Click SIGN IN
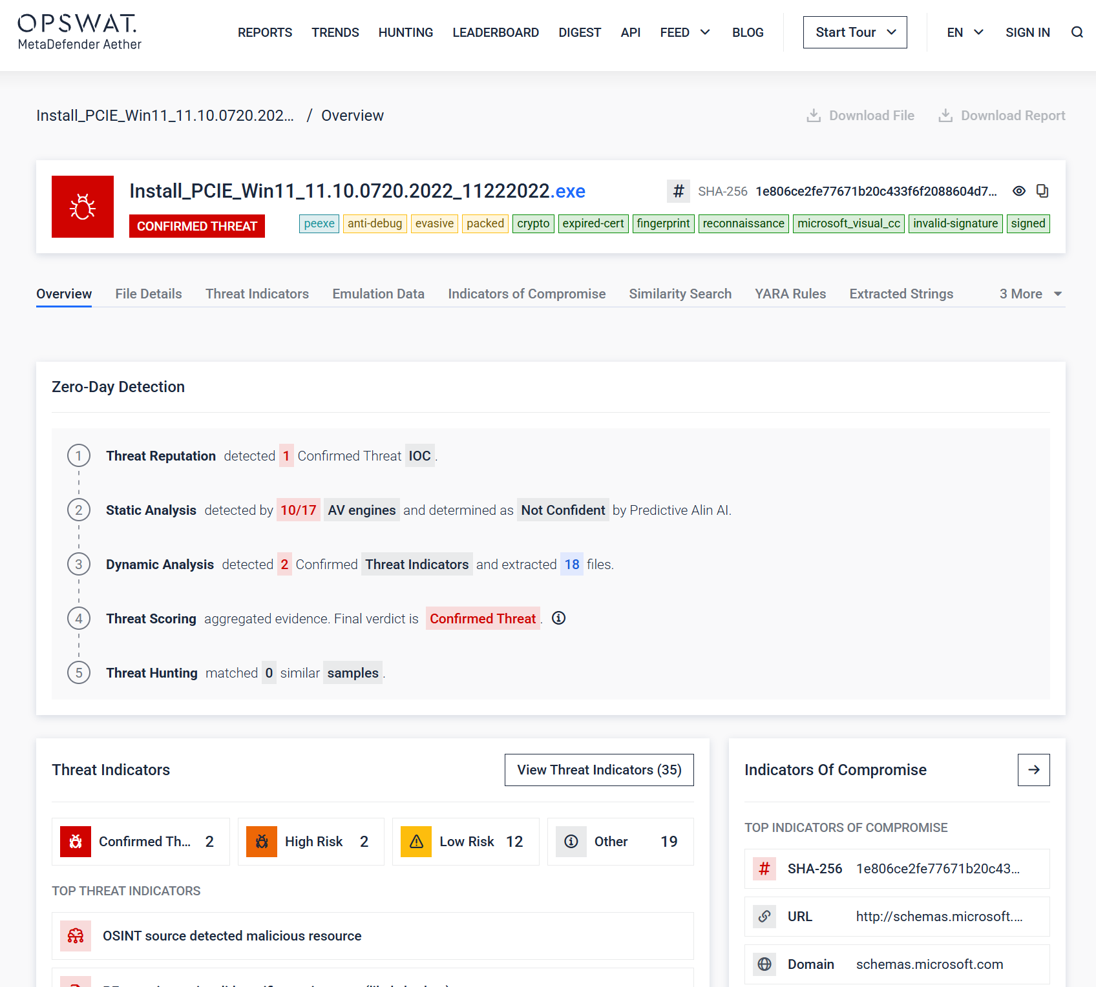The image size is (1096, 987). click(x=1027, y=32)
